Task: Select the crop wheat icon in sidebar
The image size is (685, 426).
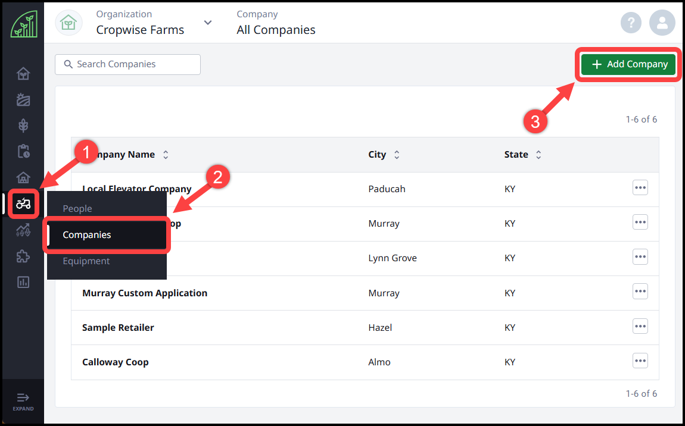Action: tap(23, 126)
